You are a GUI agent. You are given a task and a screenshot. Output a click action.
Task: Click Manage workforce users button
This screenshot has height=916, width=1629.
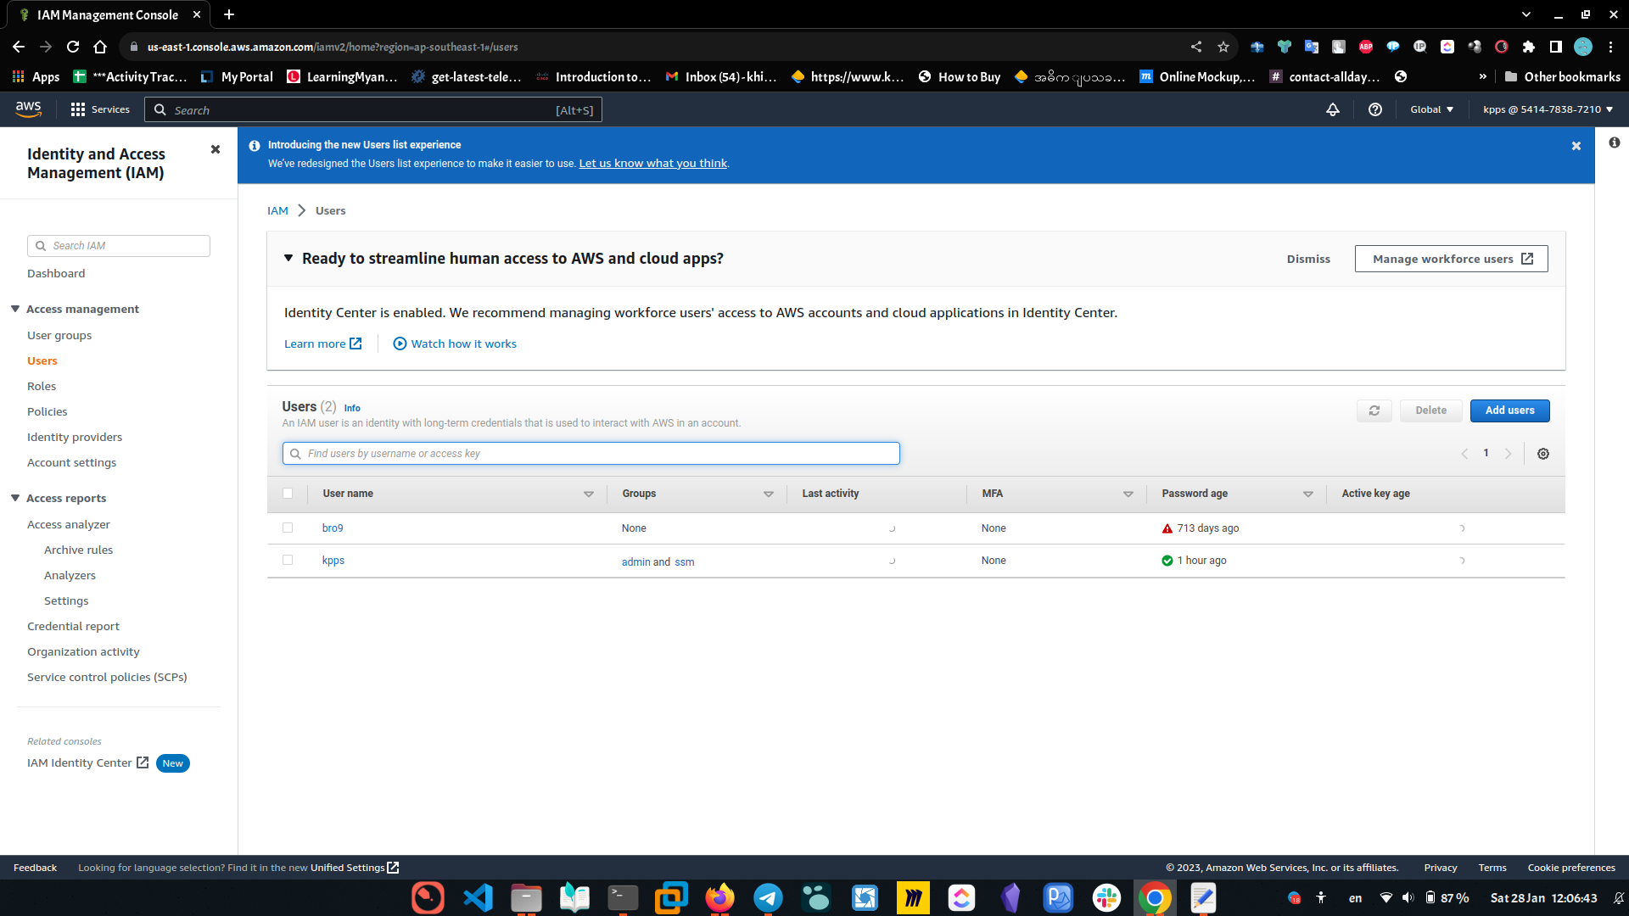point(1452,259)
